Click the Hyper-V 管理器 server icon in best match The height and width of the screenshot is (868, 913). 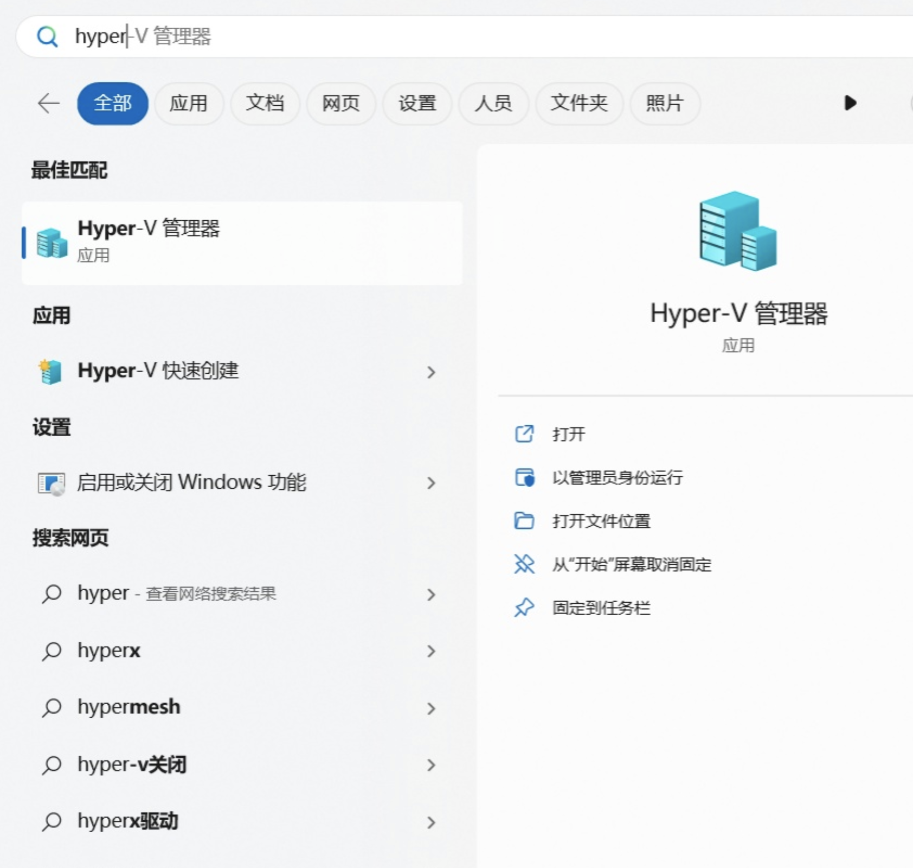point(52,243)
